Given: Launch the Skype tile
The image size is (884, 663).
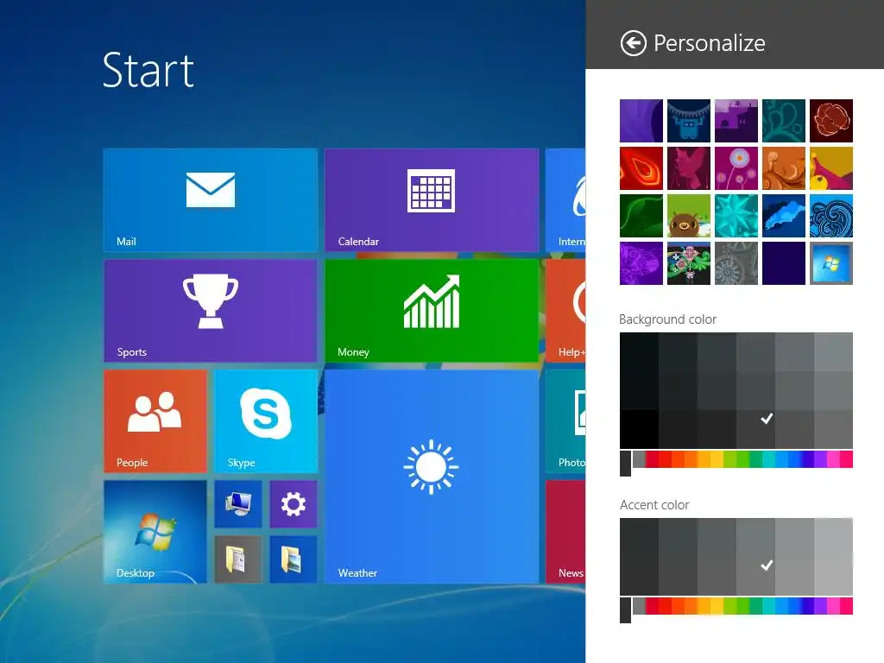Looking at the screenshot, I should (x=266, y=421).
